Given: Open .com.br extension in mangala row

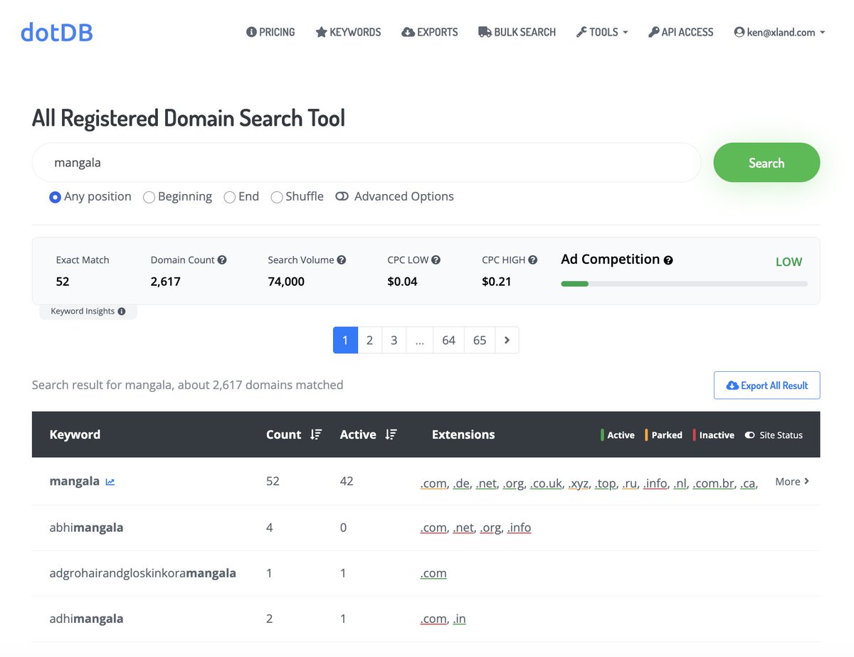Looking at the screenshot, I should [714, 484].
